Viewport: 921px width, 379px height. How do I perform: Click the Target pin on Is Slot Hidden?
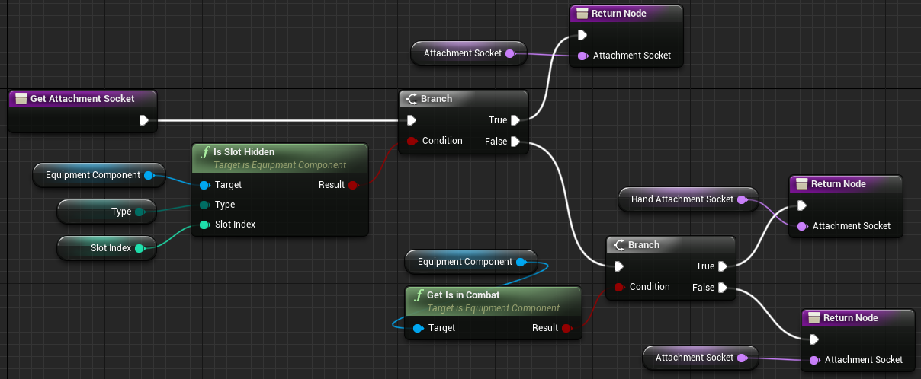click(x=204, y=185)
